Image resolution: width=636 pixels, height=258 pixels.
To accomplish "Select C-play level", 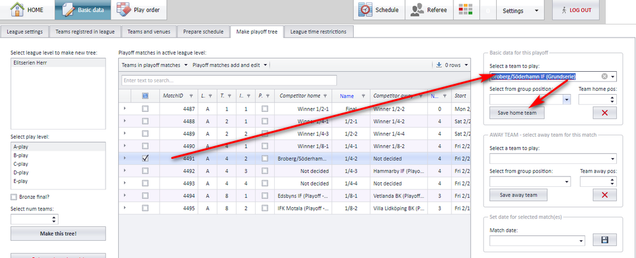I will [58, 164].
